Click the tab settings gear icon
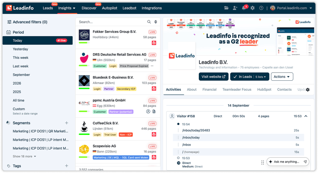 (x=308, y=89)
